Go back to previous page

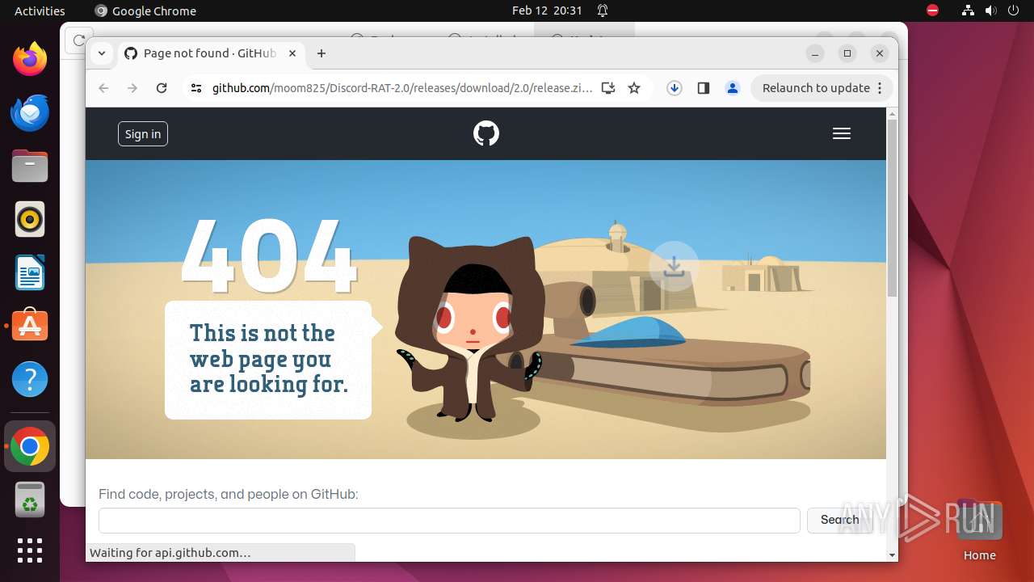pos(103,88)
